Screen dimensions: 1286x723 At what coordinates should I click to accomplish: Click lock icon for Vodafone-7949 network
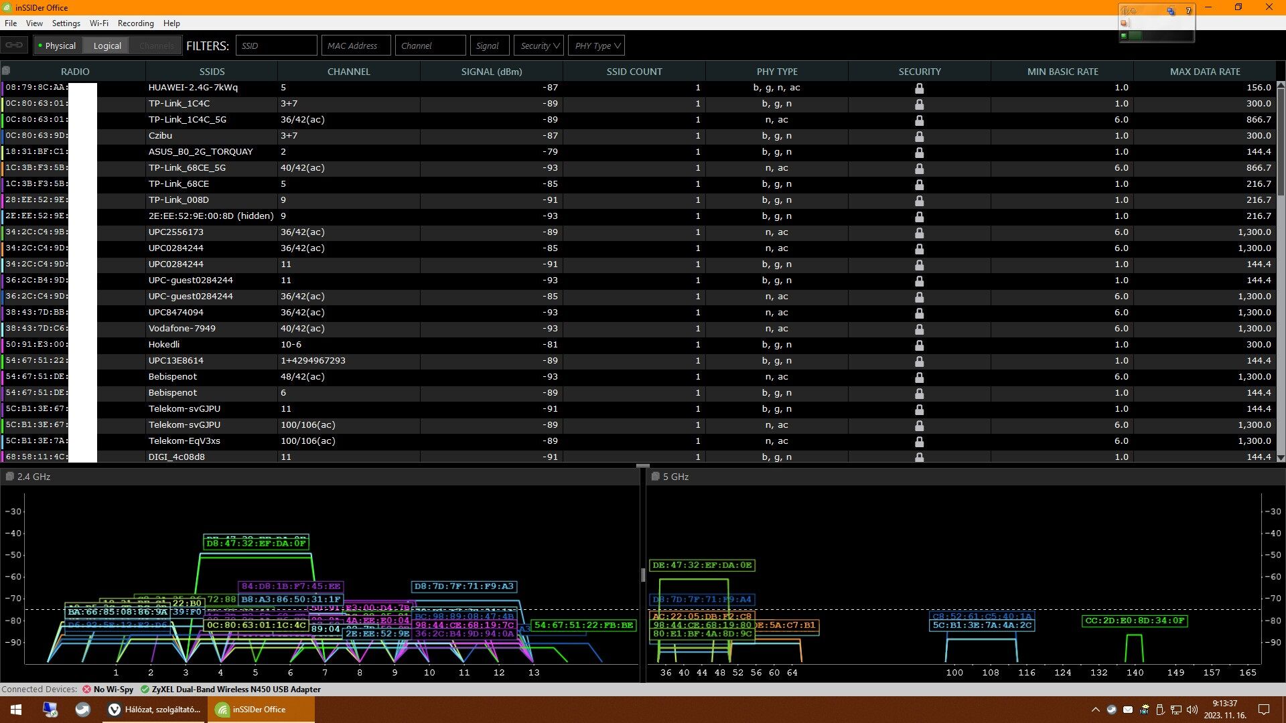tap(919, 329)
